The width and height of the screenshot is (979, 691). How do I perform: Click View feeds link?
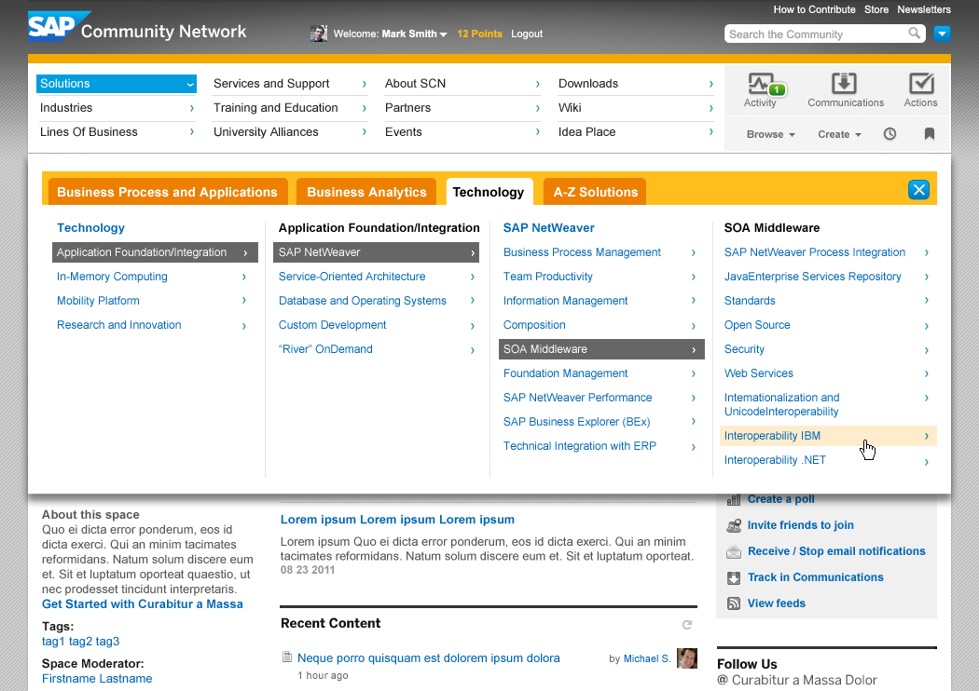[776, 603]
